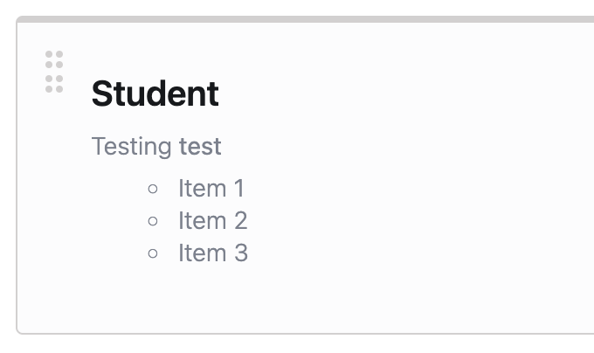Click blank space right of the Student heading
This screenshot has width=594, height=353.
[x=393, y=93]
